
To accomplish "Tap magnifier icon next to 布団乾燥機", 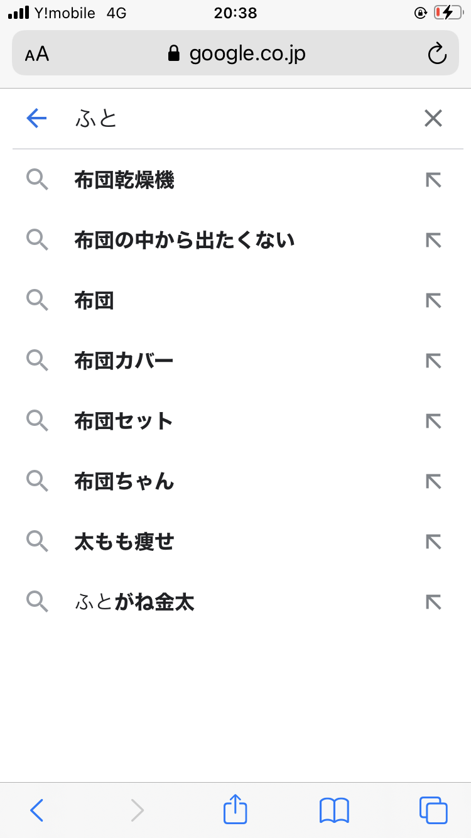I will (37, 180).
